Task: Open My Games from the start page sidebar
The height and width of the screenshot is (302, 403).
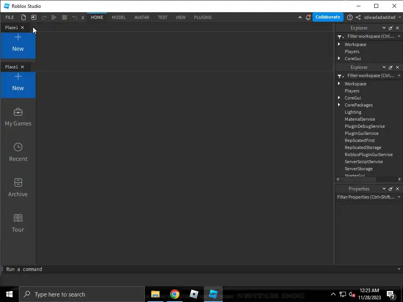Action: pos(18,117)
